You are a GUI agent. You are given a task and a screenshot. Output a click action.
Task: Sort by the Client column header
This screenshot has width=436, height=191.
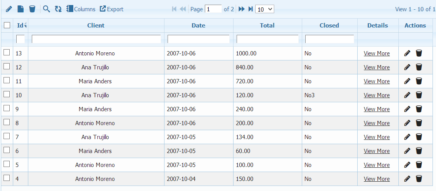click(x=96, y=26)
